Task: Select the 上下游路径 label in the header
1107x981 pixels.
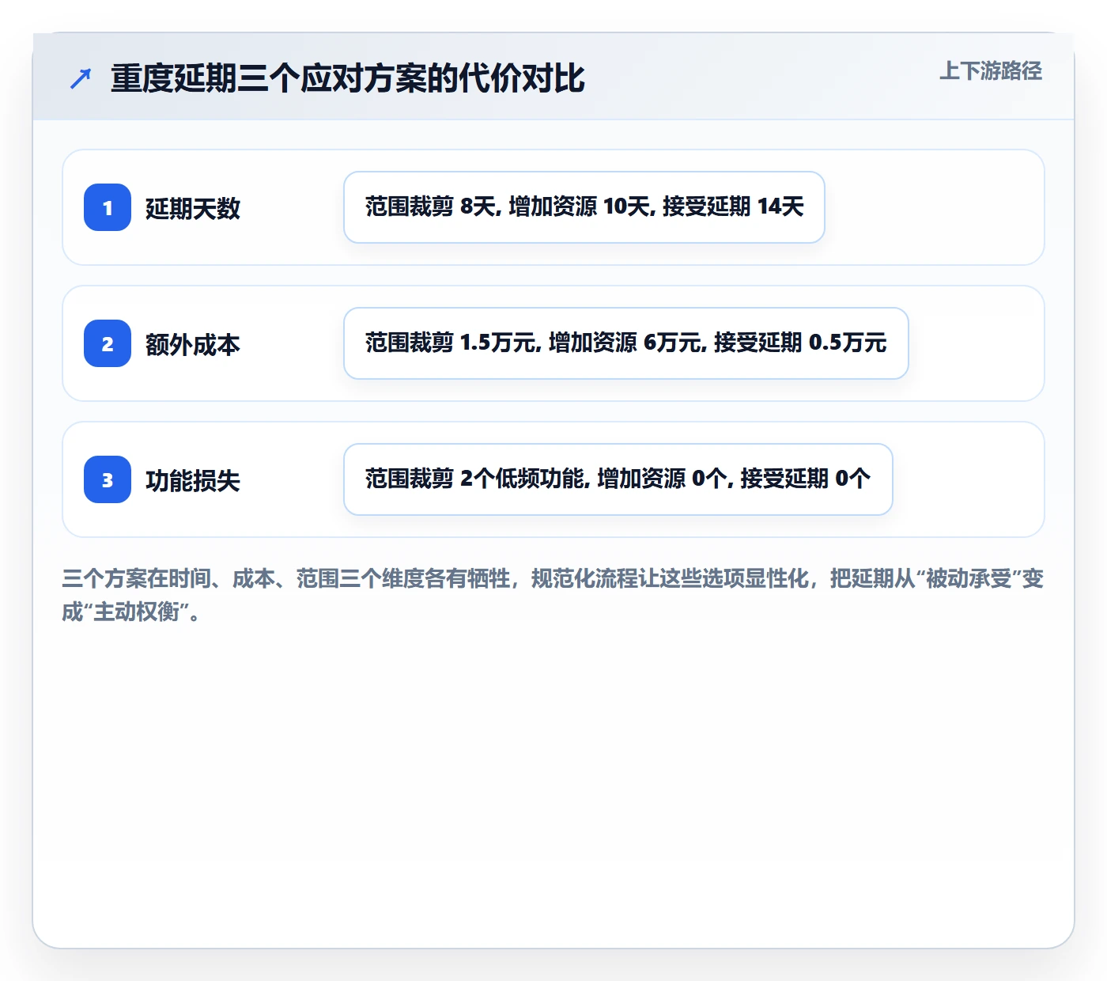Action: (x=991, y=71)
